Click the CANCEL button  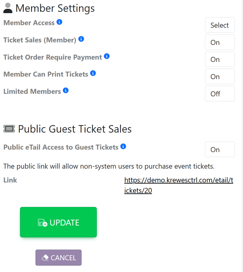click(x=58, y=258)
